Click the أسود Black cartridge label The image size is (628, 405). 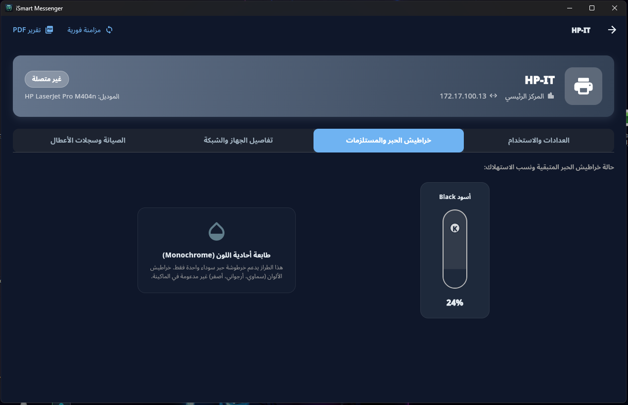tap(455, 197)
